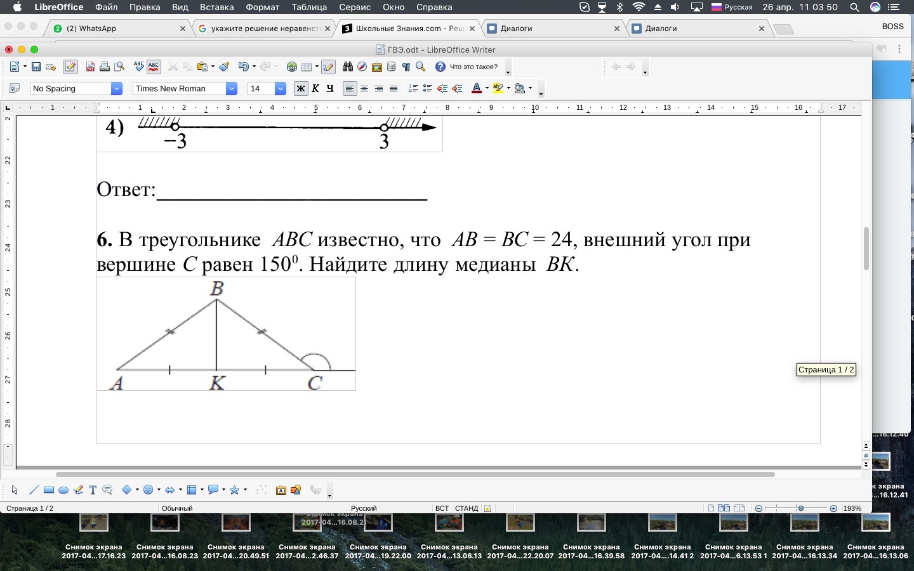This screenshot has width=914, height=571.
Task: Insert image from file icon in drawing toolbar
Action: tap(296, 490)
